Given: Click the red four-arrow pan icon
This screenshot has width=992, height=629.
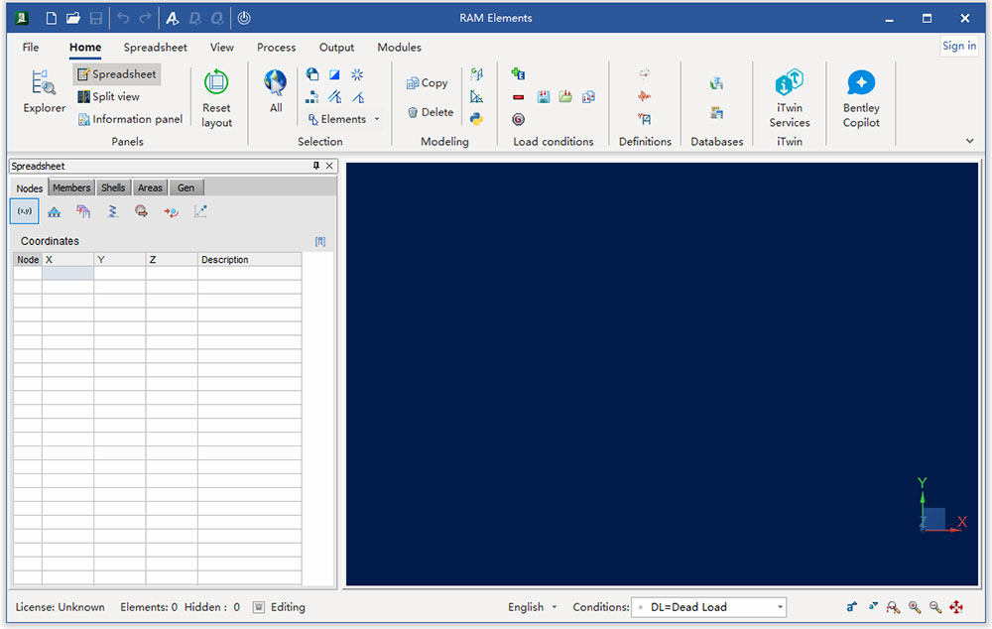Looking at the screenshot, I should (x=956, y=607).
